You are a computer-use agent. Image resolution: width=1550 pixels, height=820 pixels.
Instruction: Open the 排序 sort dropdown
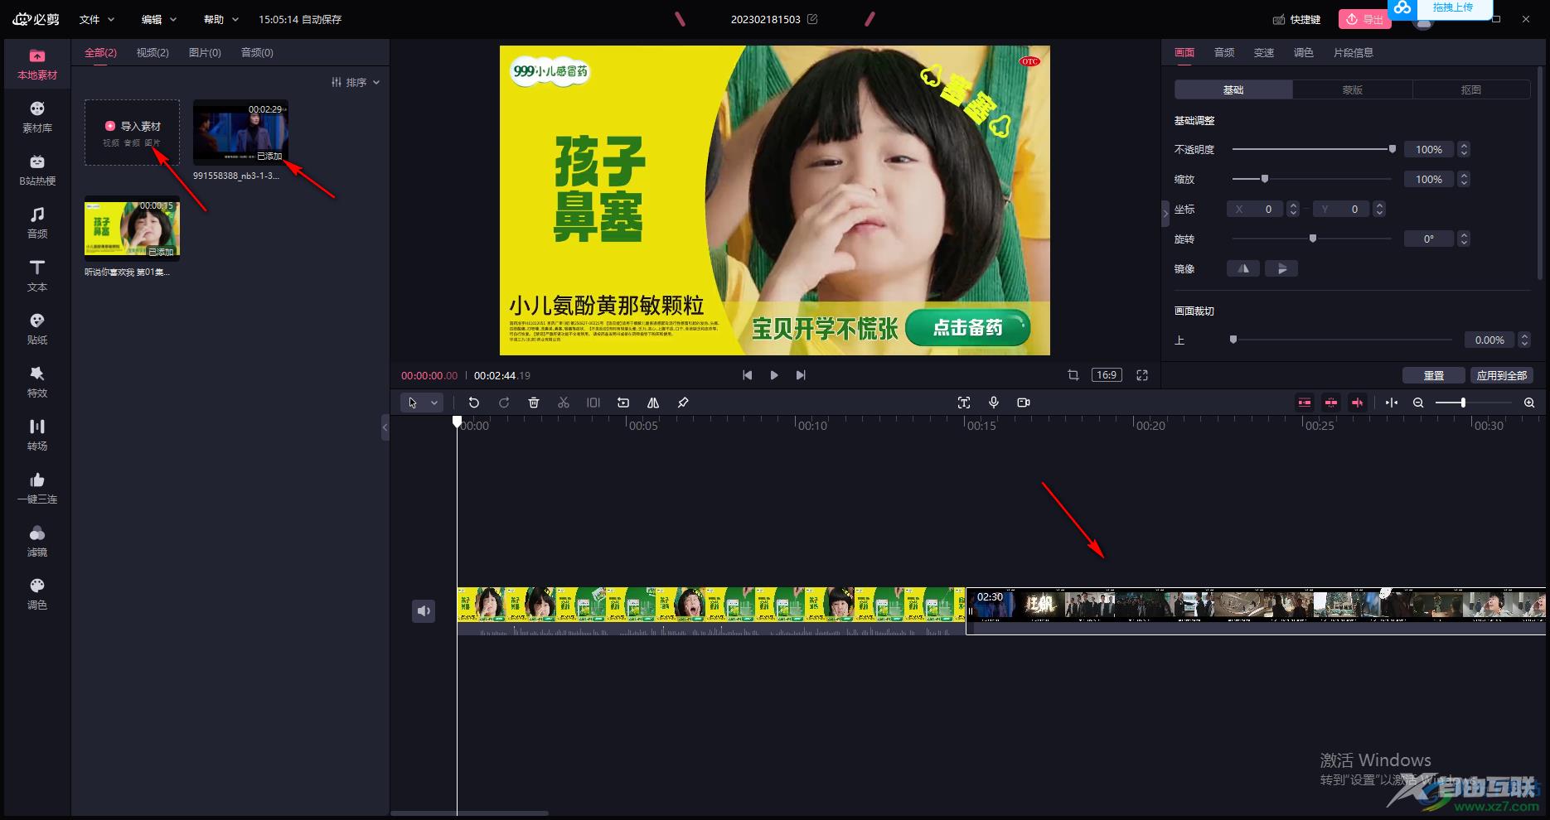point(356,82)
